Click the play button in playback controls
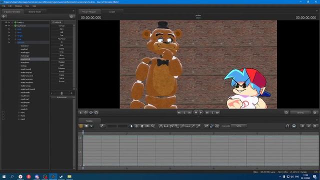Image resolution: width=320 pixels, height=180 pixels. click(x=201, y=112)
